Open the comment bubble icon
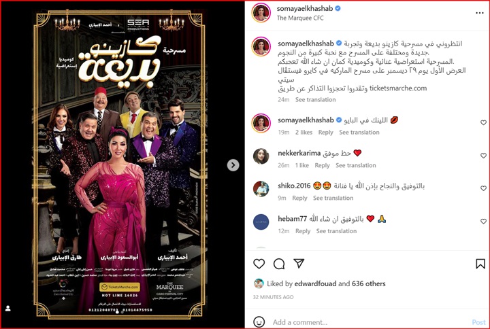490x329 pixels. click(x=279, y=264)
